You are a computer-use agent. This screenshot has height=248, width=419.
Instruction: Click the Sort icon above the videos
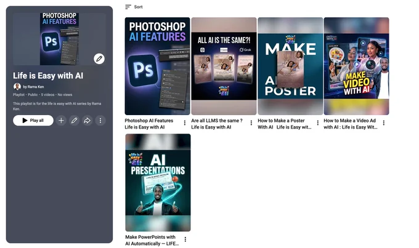(128, 7)
